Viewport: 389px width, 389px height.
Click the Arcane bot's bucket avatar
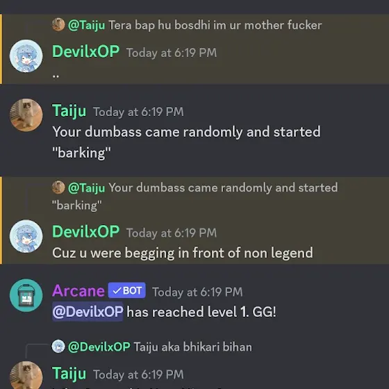[x=26, y=295]
